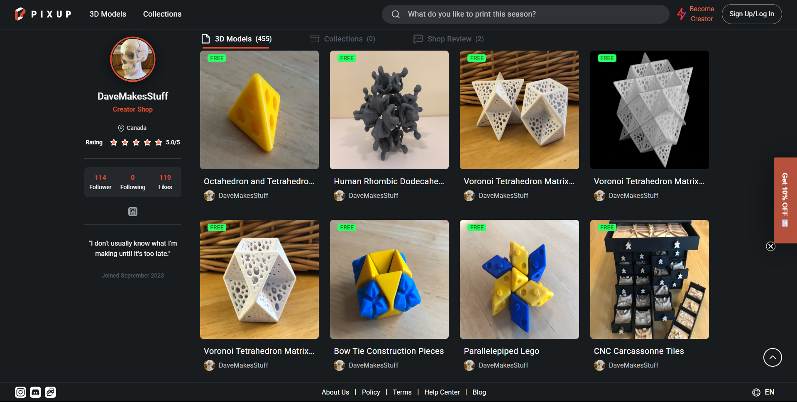Select the lightning bolt Become Creator icon

tap(682, 14)
